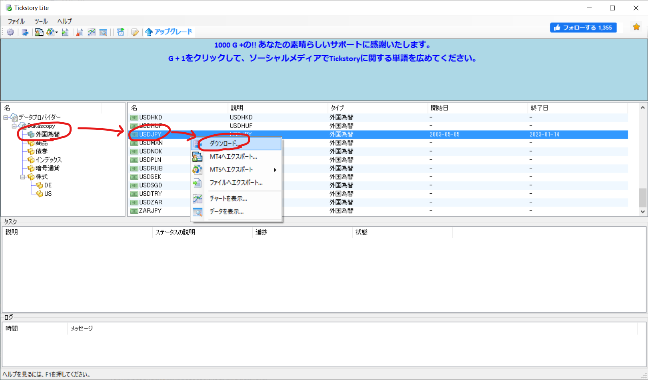This screenshot has height=380, width=648.
Task: Choose ファイルへエクスポート from the context menu
Action: 237,183
